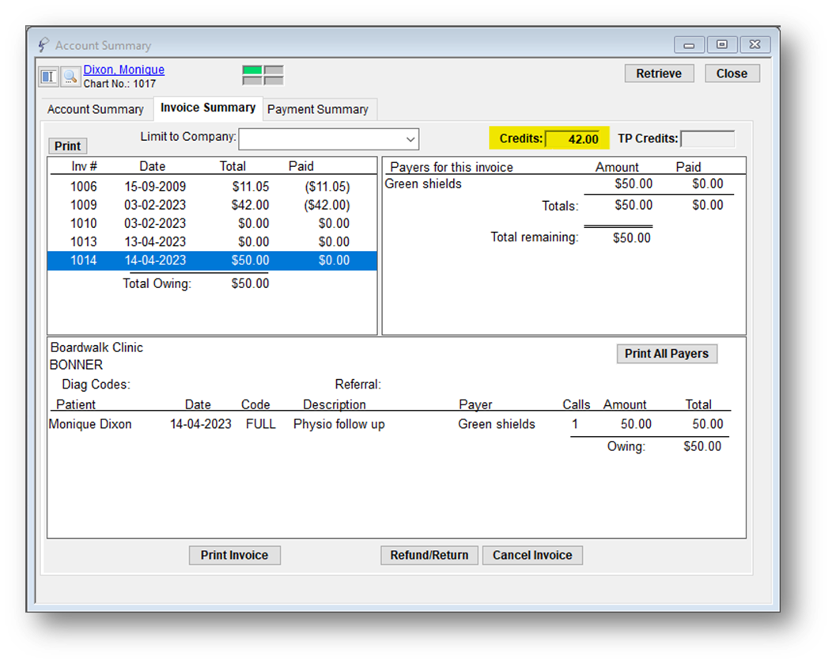Expand the Limit to Company dropdown
The width and height of the screenshot is (832, 664).
coord(410,139)
